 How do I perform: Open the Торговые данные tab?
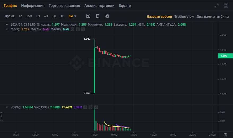[64, 6]
